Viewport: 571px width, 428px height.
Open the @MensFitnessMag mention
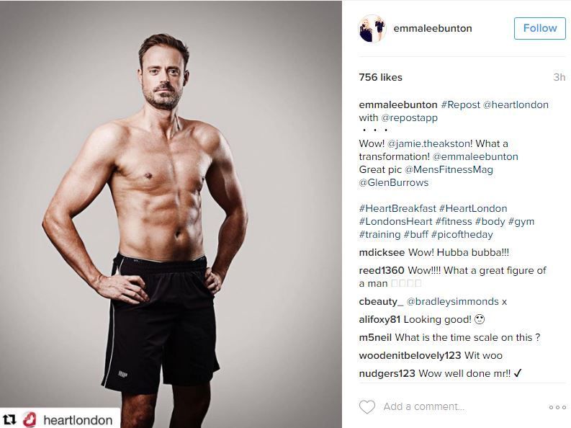tap(449, 170)
